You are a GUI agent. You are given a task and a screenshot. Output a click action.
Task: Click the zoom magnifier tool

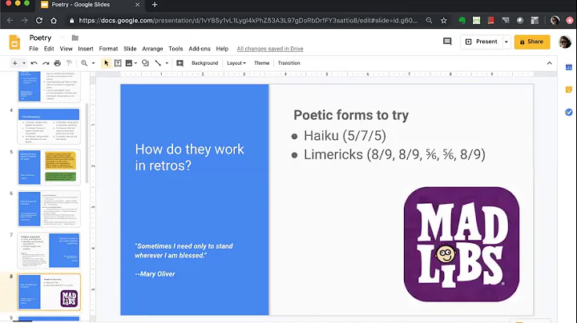tap(84, 63)
